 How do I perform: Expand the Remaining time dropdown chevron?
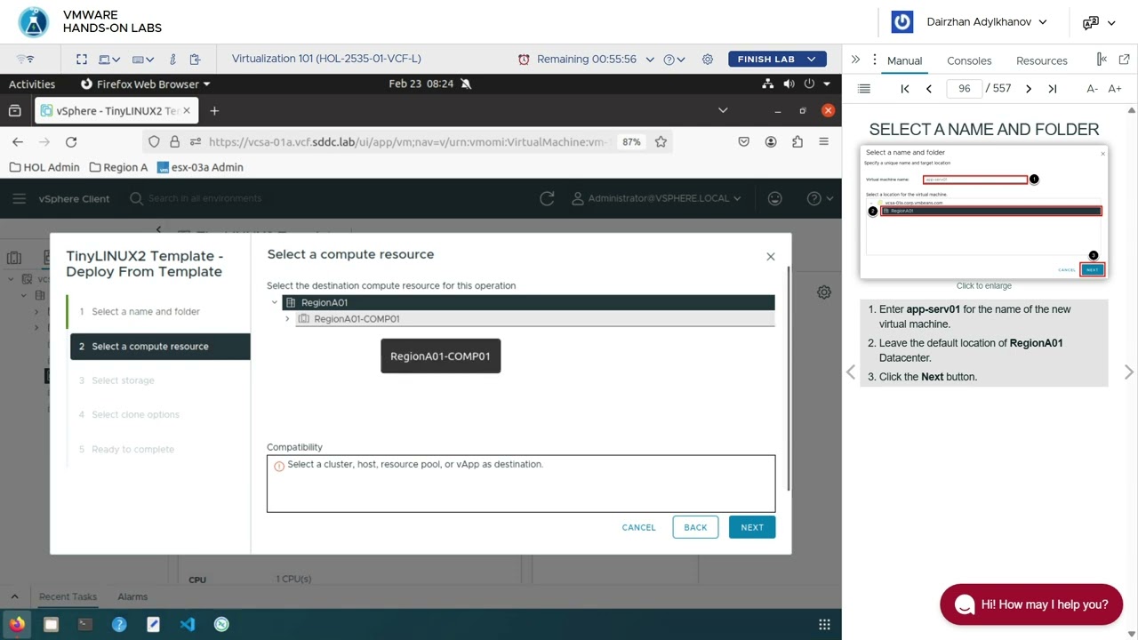[x=650, y=60]
